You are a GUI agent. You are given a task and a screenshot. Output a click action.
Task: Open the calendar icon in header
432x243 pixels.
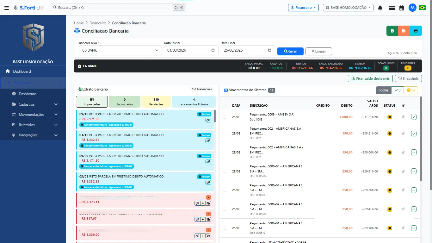(402, 8)
